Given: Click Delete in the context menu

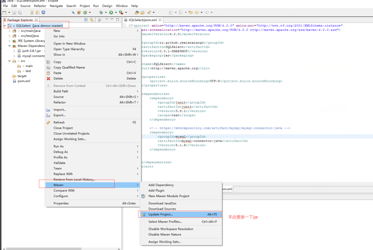Looking at the screenshot, I should 93,79.
